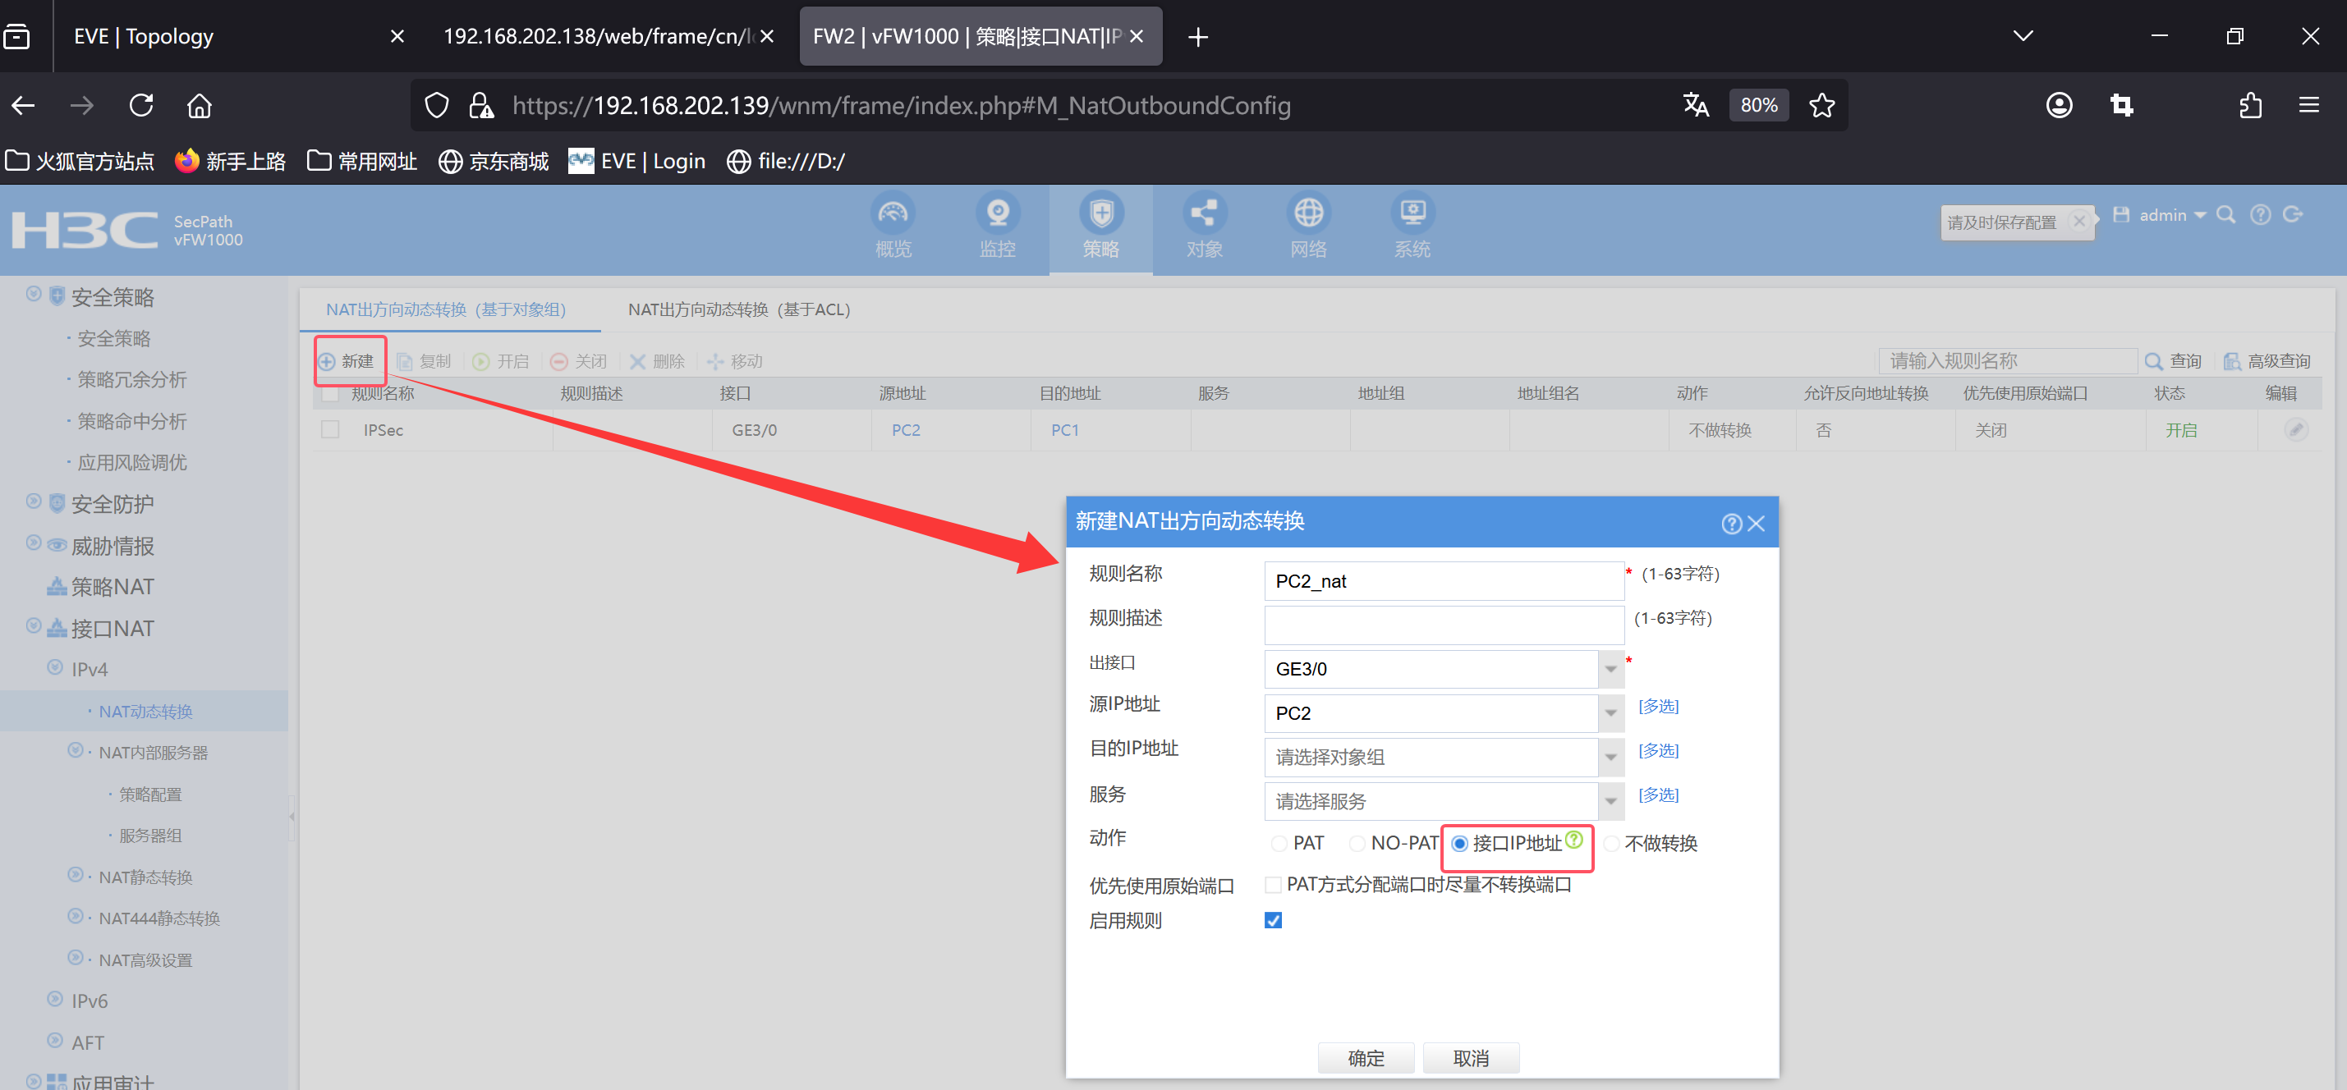Image resolution: width=2347 pixels, height=1090 pixels.
Task: Enable PAT方式分配端口时尽量不转换端口 checkbox
Action: 1273,885
